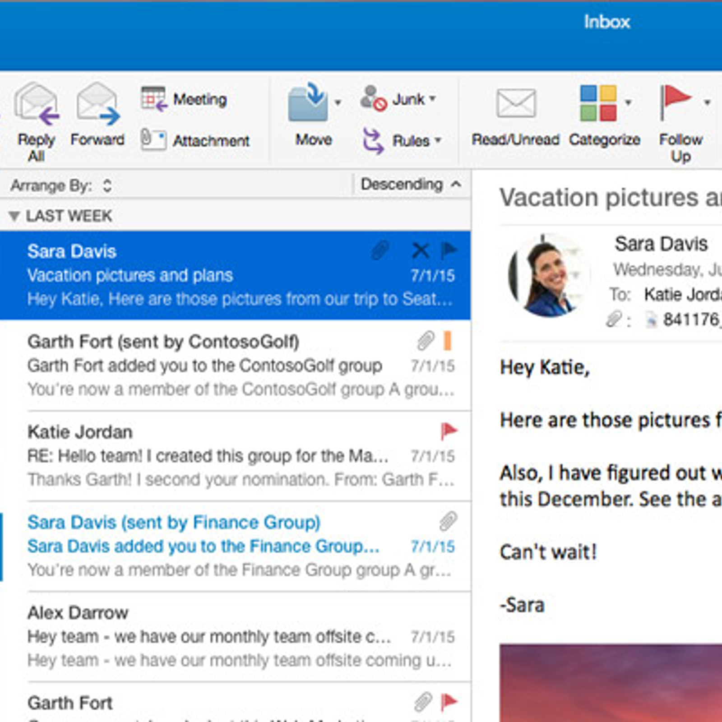Toggle red flag on last Garth Fort message
Screen dimensions: 722x722
(449, 702)
